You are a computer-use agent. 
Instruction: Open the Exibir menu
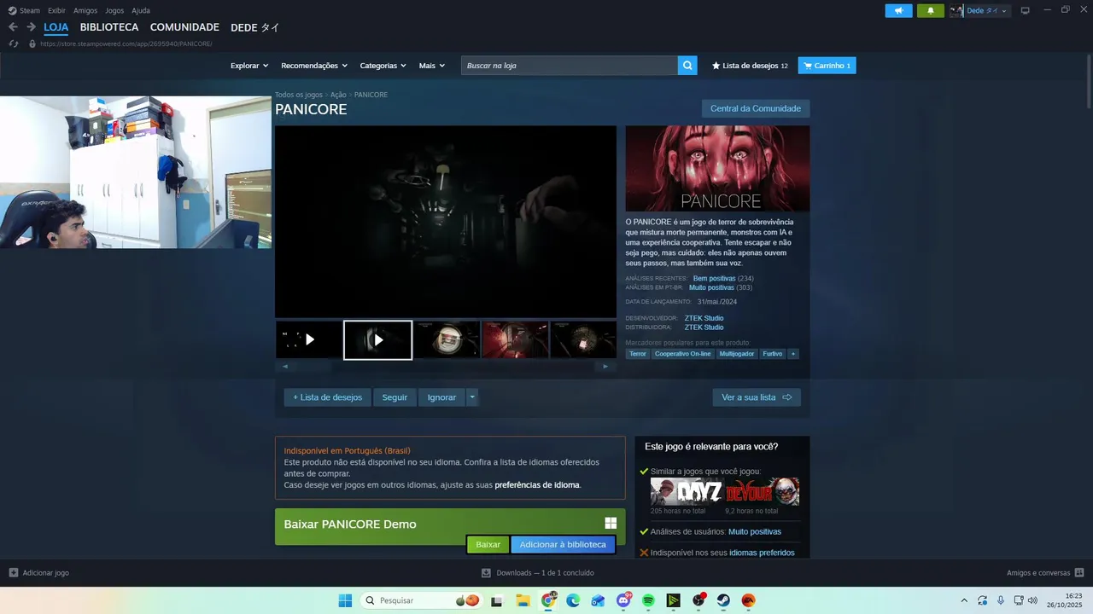point(56,10)
